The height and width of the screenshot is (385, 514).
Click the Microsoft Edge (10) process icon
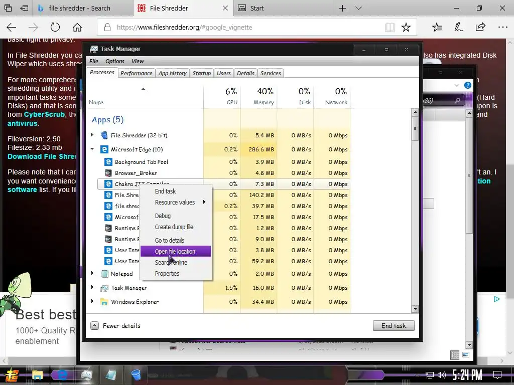104,149
